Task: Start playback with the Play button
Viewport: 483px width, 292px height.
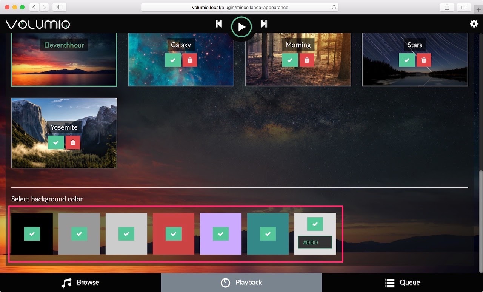Action: [241, 27]
